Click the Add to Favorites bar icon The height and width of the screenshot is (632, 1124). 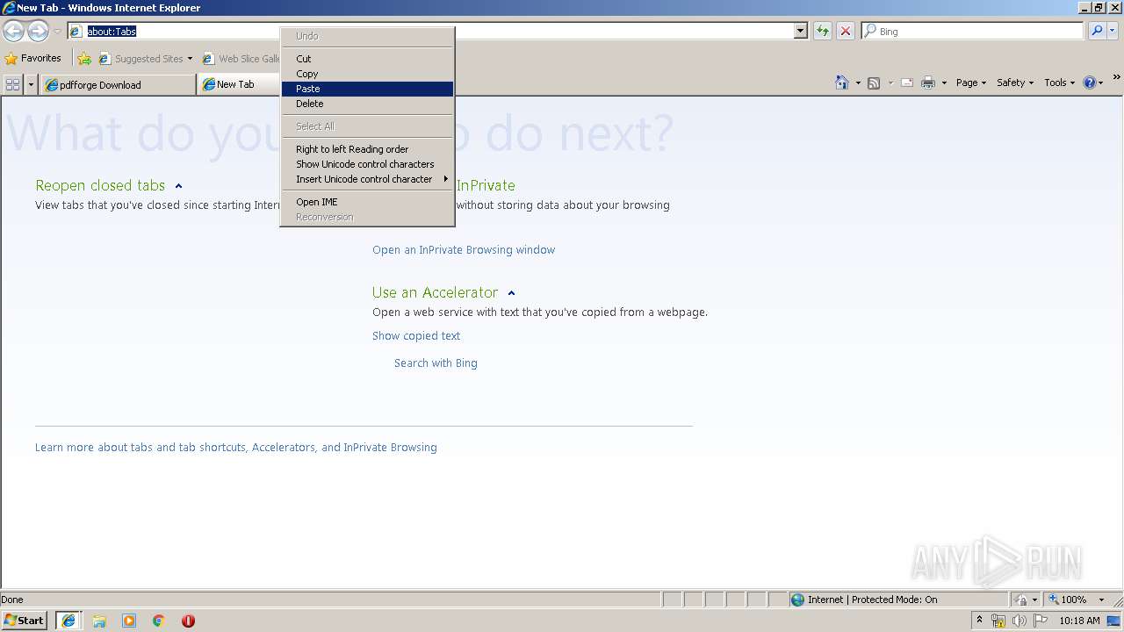84,59
